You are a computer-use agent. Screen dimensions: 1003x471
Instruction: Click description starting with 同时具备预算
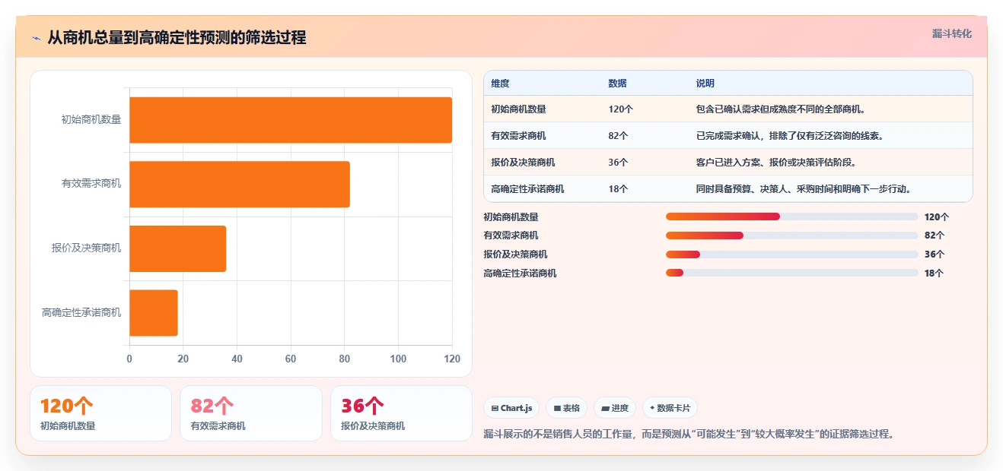click(x=803, y=189)
